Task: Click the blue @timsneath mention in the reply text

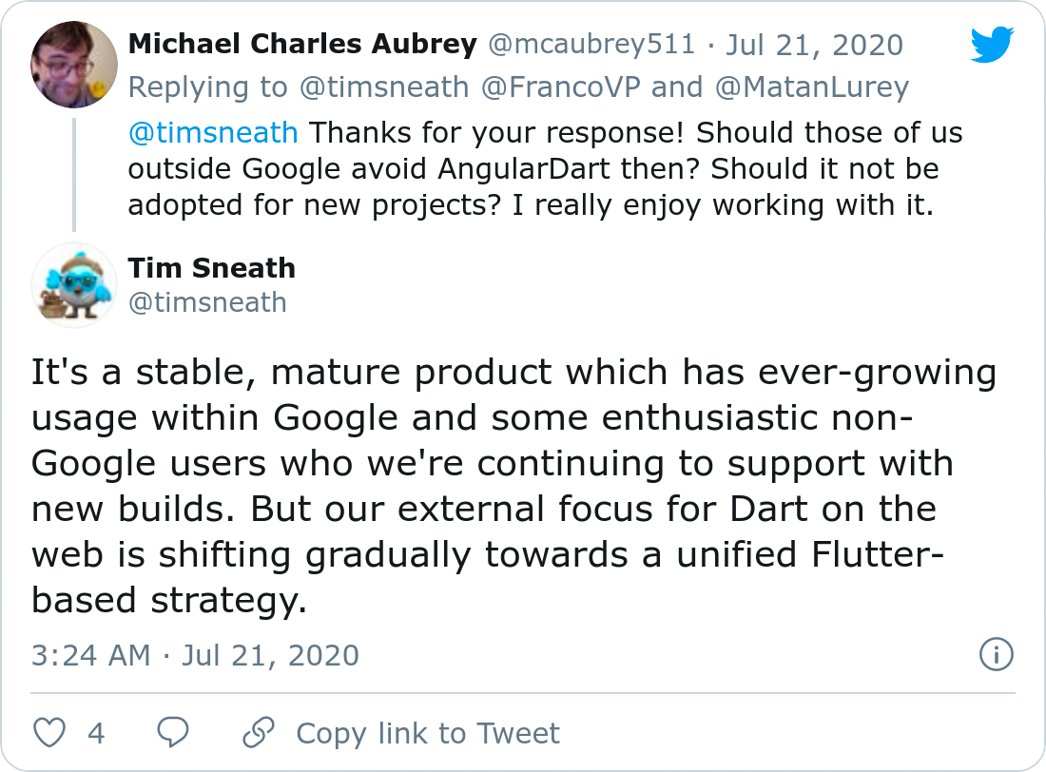Action: click(x=213, y=132)
